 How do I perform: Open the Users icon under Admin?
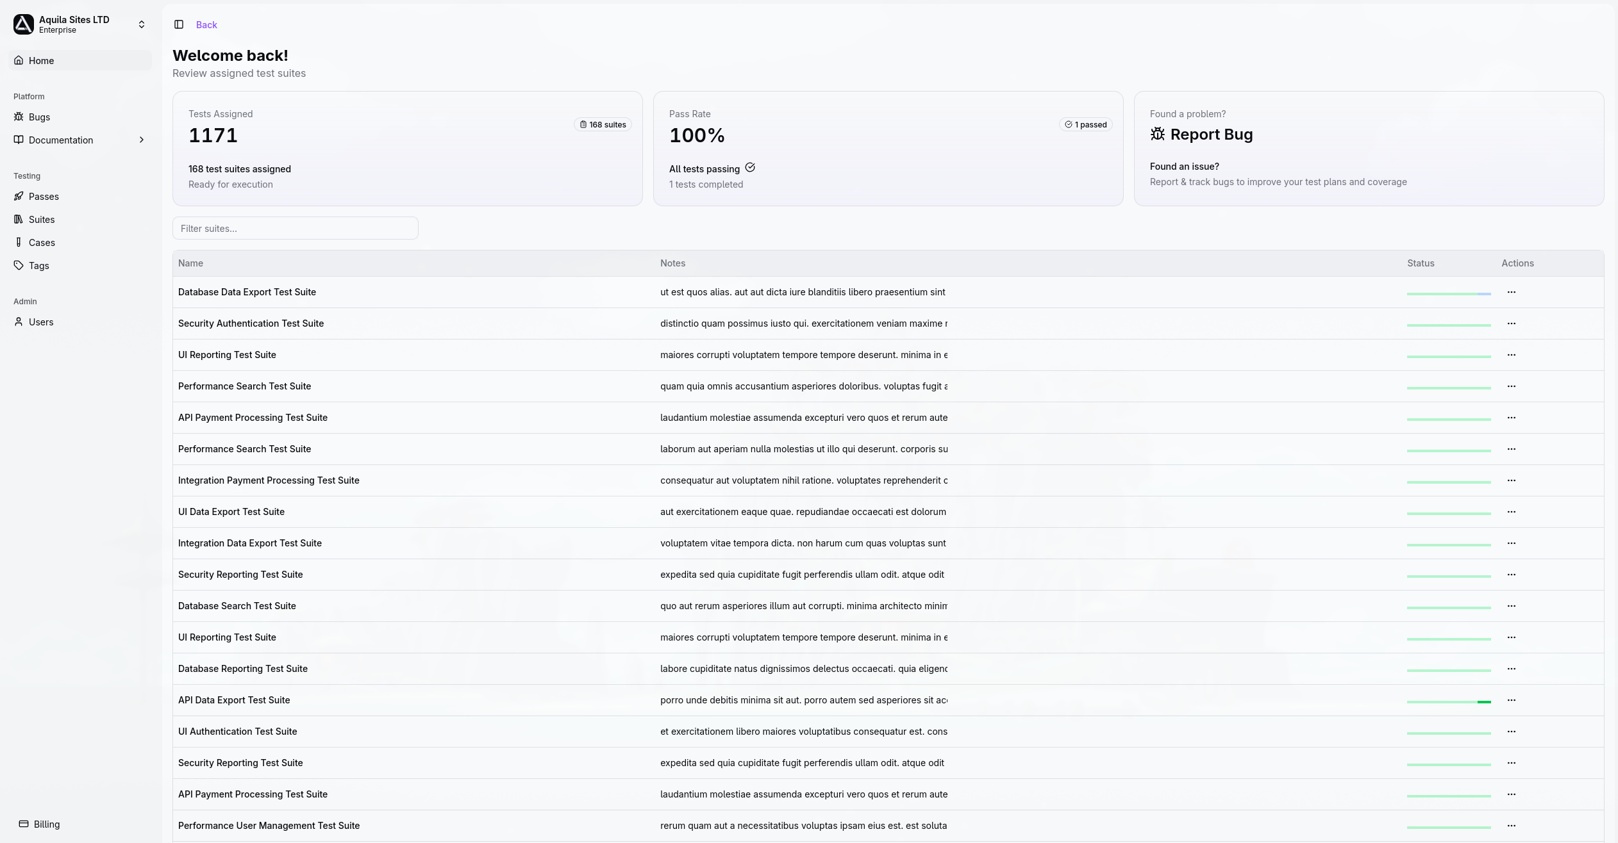click(19, 322)
